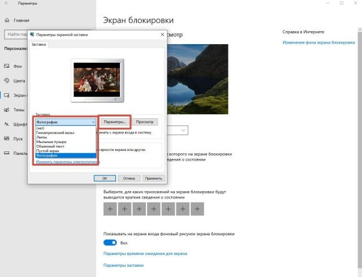
Task: Click the Главная home icon in sidebar
Action: (x=7, y=20)
